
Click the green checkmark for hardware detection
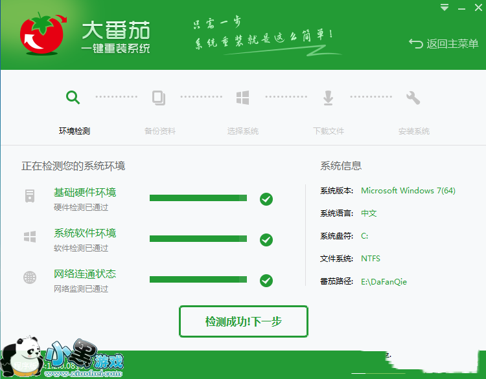pyautogui.click(x=266, y=199)
